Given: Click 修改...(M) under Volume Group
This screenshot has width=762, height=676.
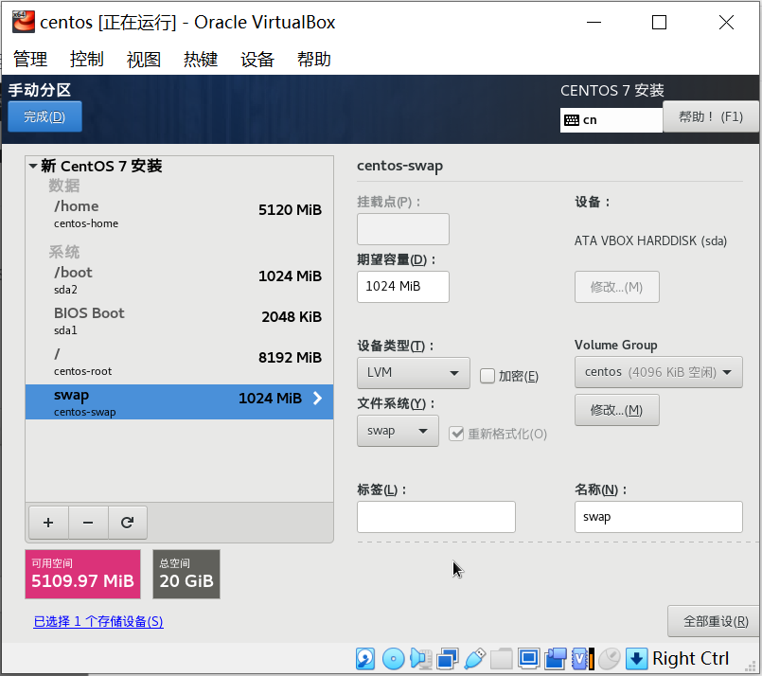Looking at the screenshot, I should click(616, 410).
